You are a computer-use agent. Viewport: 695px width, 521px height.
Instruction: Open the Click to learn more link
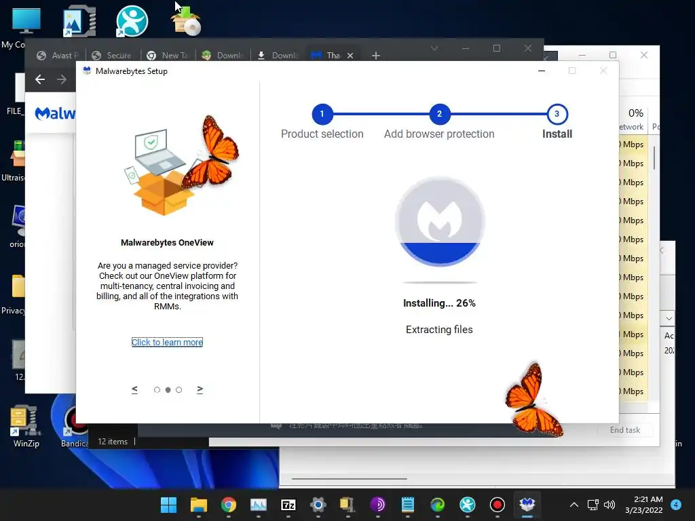(x=167, y=342)
